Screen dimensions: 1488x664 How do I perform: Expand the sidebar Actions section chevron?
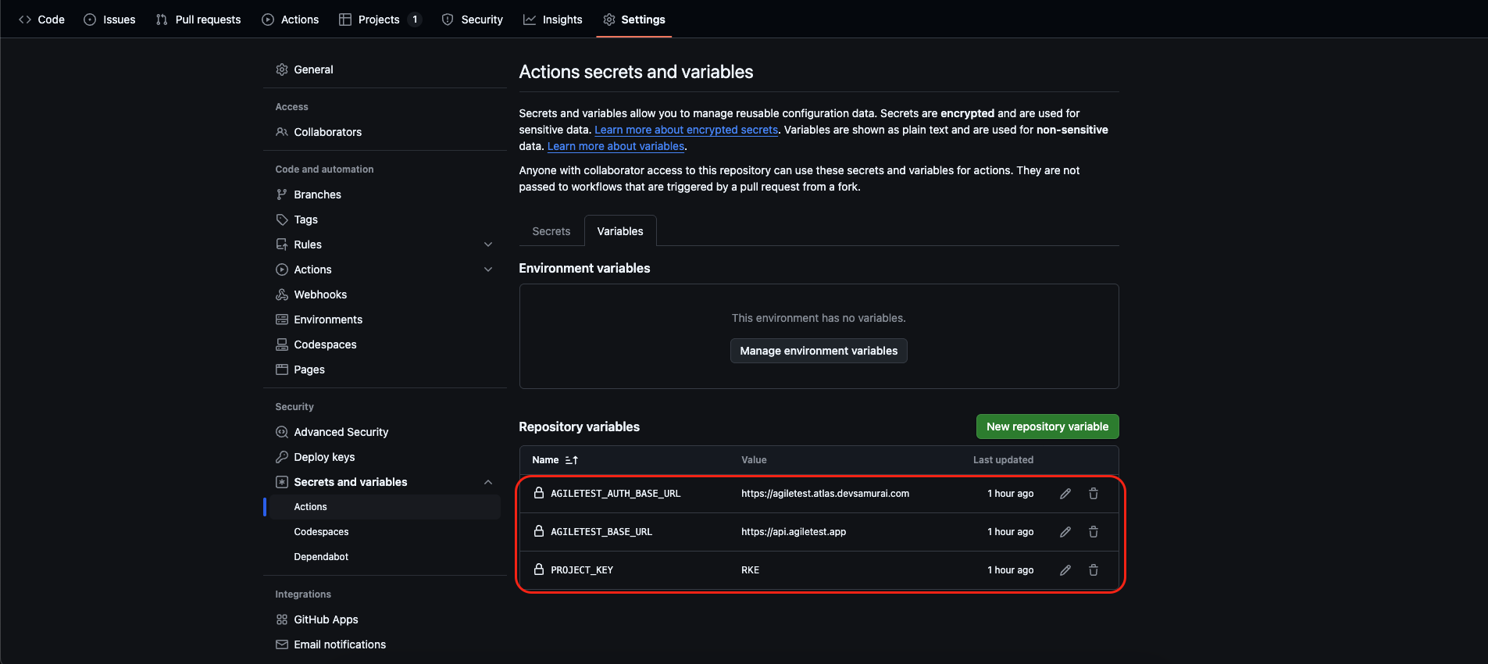pos(488,270)
